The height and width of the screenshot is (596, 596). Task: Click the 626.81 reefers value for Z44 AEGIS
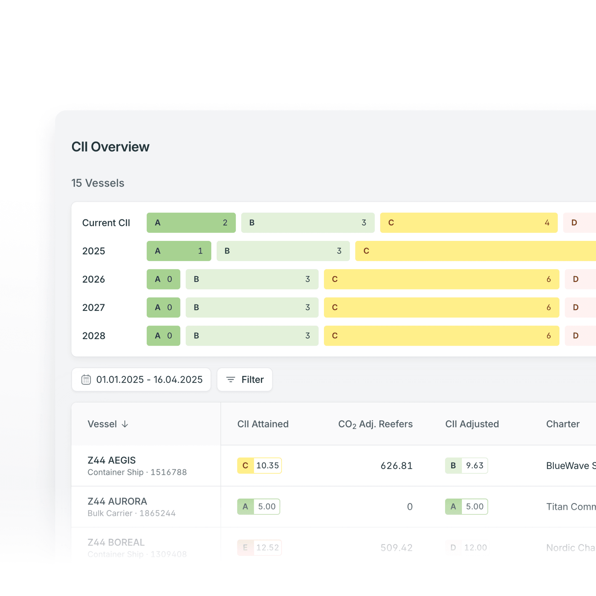(x=397, y=465)
